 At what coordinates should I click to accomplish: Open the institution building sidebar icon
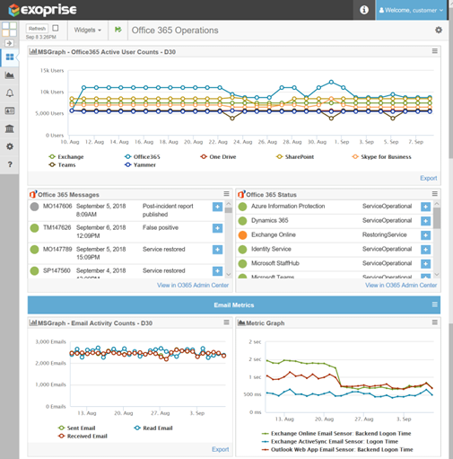[10, 128]
